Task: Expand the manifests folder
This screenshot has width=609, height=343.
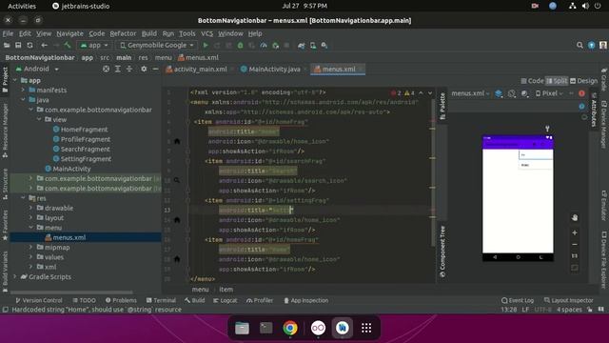Action: [23, 90]
